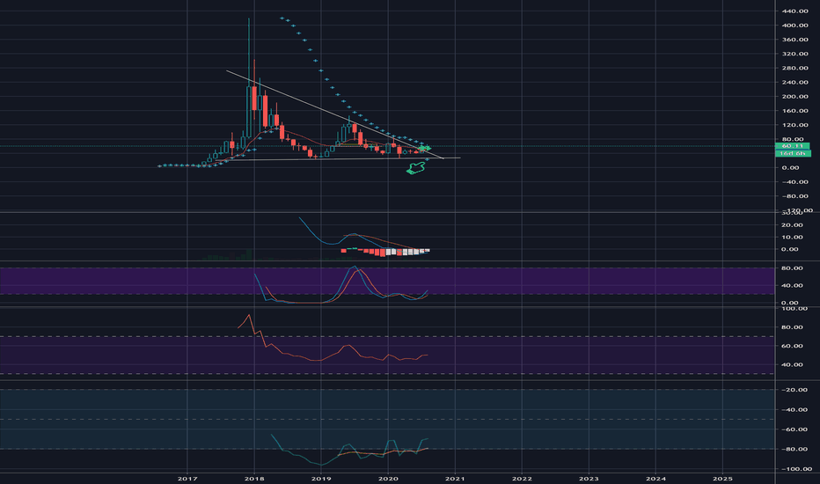This screenshot has height=484, width=820.
Task: Select the tall green candle wick peaking near 420
Action: (x=249, y=52)
